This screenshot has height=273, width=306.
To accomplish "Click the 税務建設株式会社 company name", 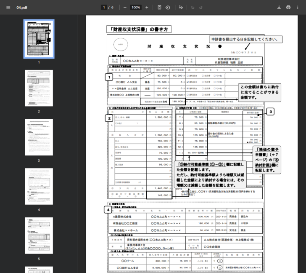I will [229, 59].
